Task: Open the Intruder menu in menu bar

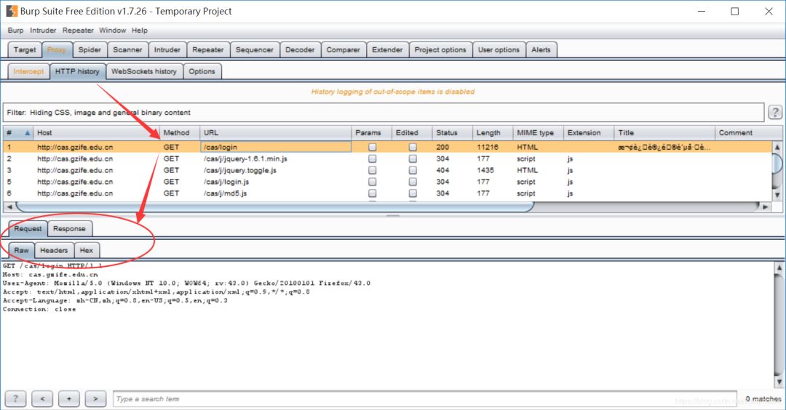Action: [43, 31]
